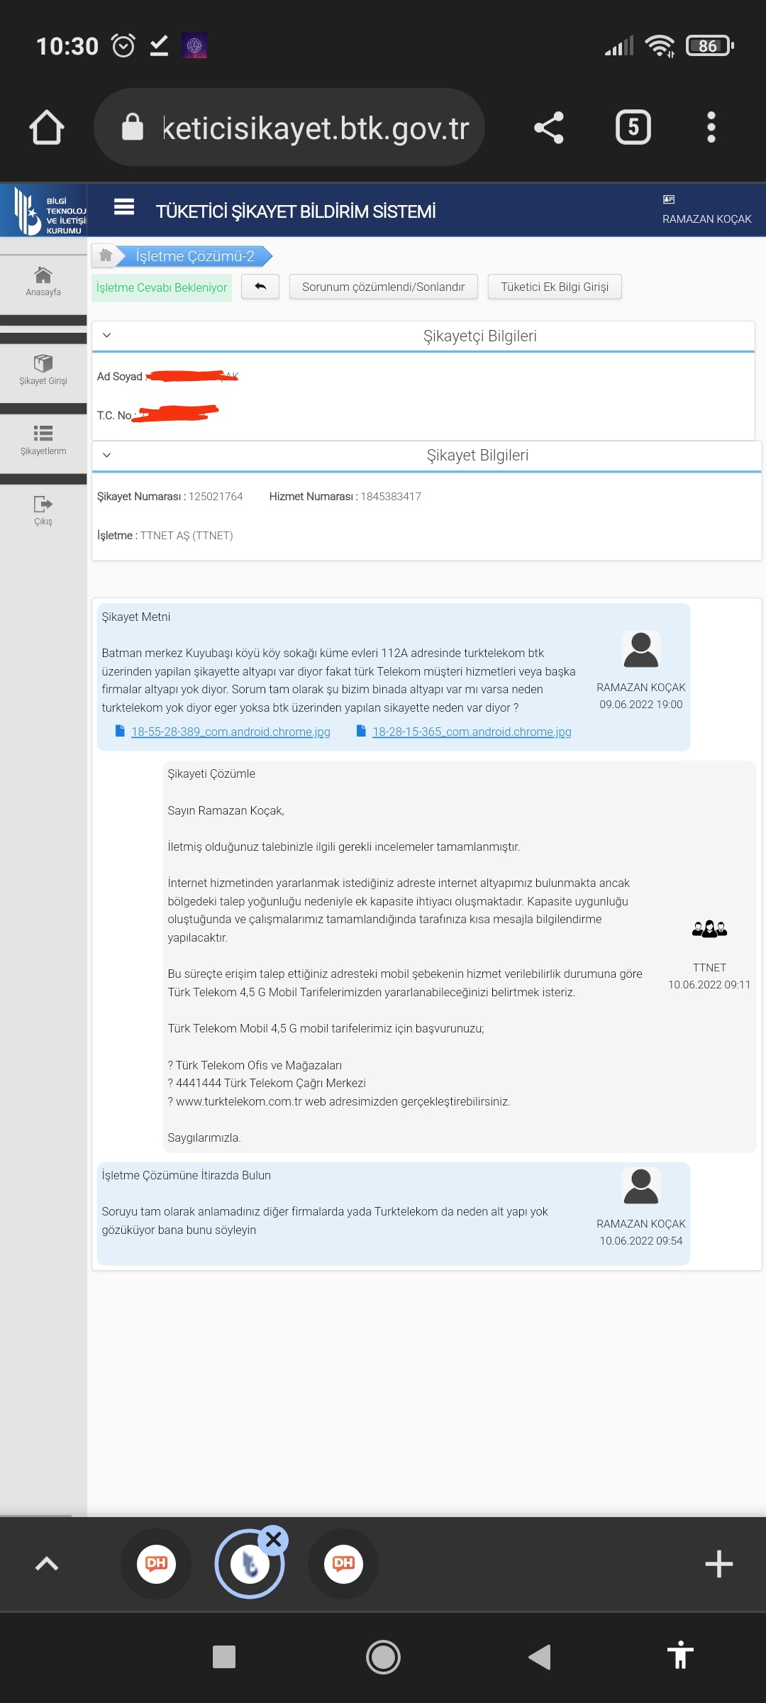Tap the share icon in browser toolbar

click(548, 128)
